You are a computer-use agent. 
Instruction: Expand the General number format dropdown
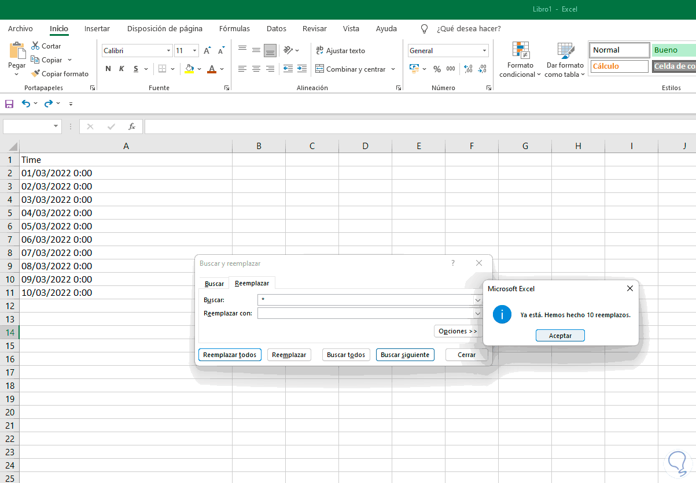(483, 51)
